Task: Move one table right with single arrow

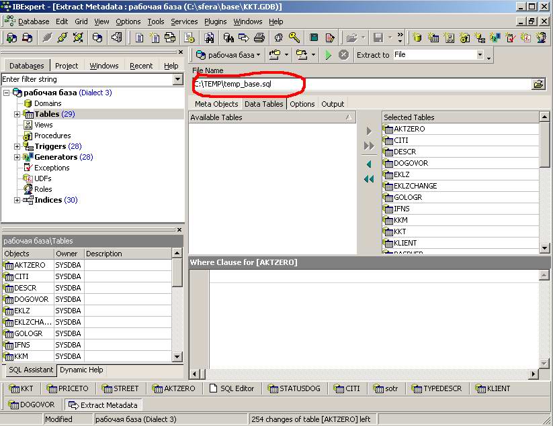Action: coord(369,131)
